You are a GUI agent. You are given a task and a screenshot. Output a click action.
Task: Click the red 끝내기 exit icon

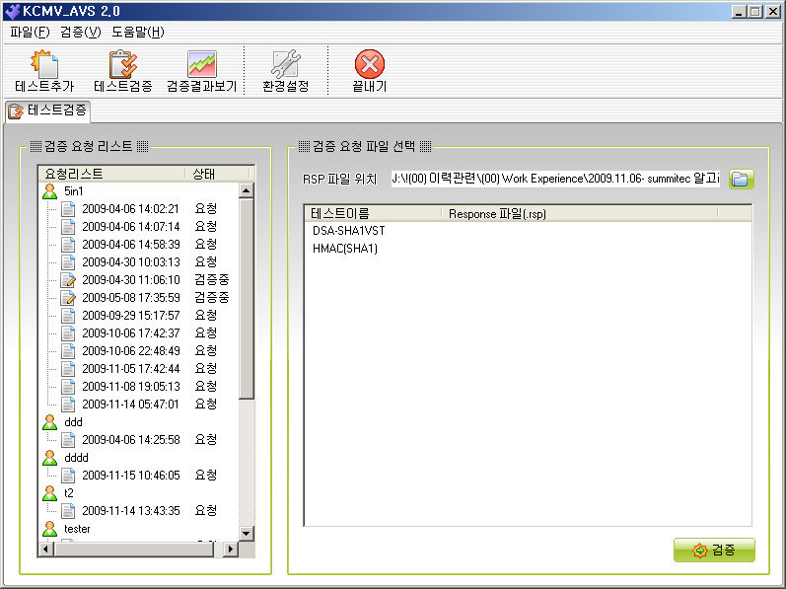pyautogui.click(x=370, y=65)
